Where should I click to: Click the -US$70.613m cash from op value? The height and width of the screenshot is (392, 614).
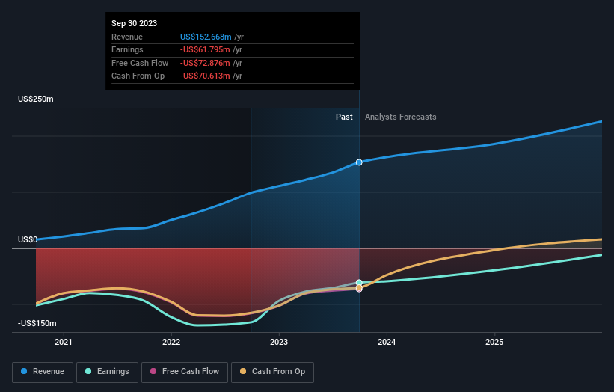tap(205, 76)
